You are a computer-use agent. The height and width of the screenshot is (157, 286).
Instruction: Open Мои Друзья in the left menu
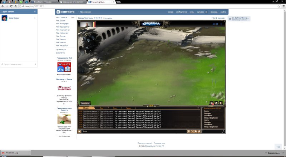pyautogui.click(x=61, y=21)
